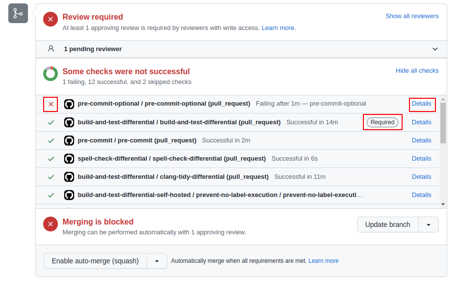Expand the 1 pending reviewer row
The height and width of the screenshot is (281, 459).
click(434, 49)
